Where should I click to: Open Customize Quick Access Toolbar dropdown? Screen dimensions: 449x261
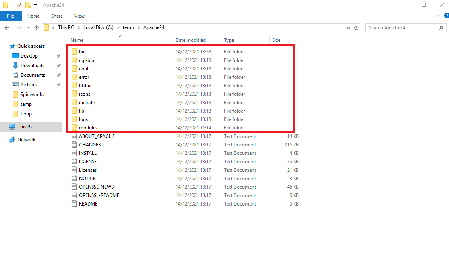tap(35, 6)
